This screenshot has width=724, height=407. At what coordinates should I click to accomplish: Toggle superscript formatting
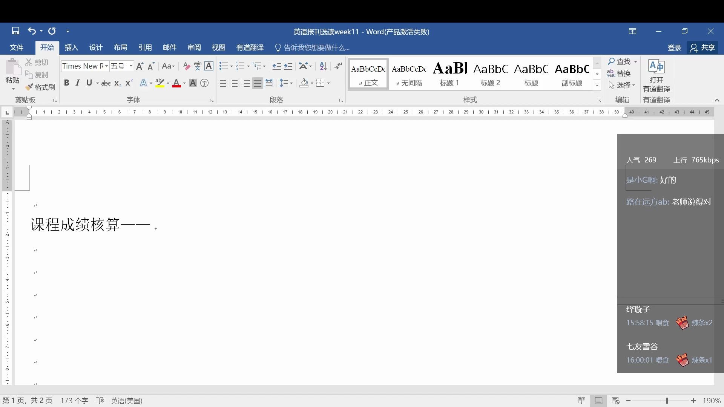[129, 83]
